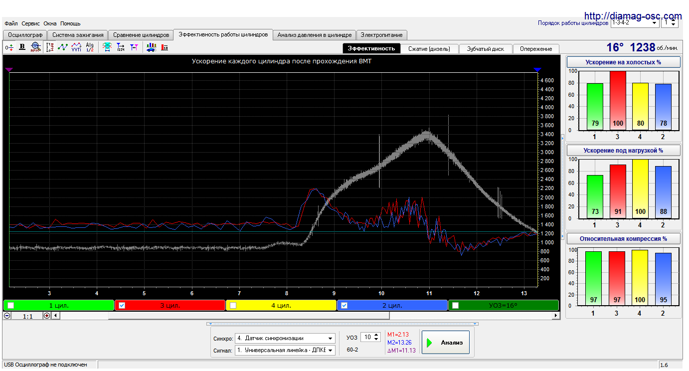Select the Эффективность работы цилиндров tab
The width and height of the screenshot is (689, 371).
coord(223,34)
